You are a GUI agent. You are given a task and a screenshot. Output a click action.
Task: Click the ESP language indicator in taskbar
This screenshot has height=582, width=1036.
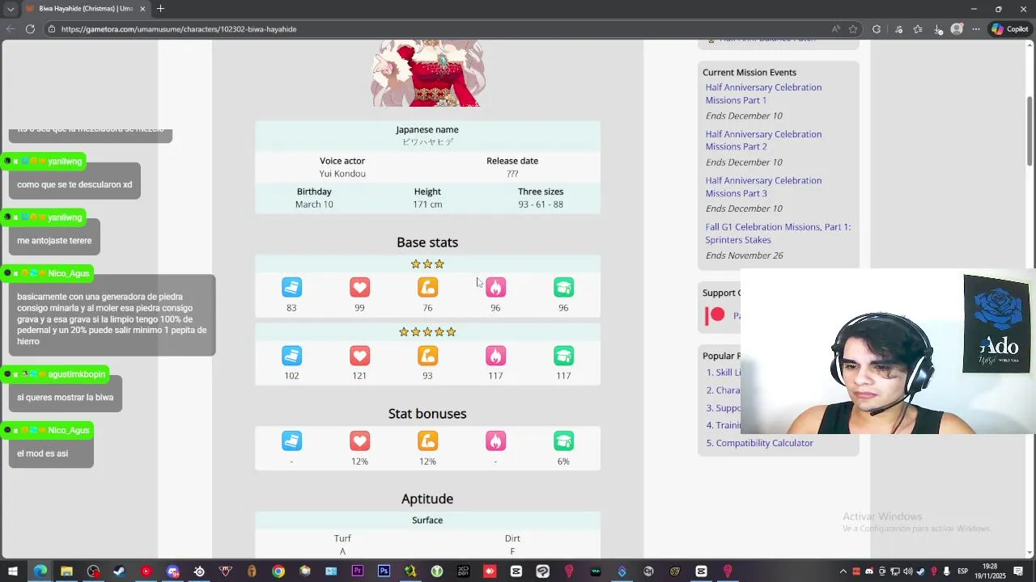click(x=962, y=571)
